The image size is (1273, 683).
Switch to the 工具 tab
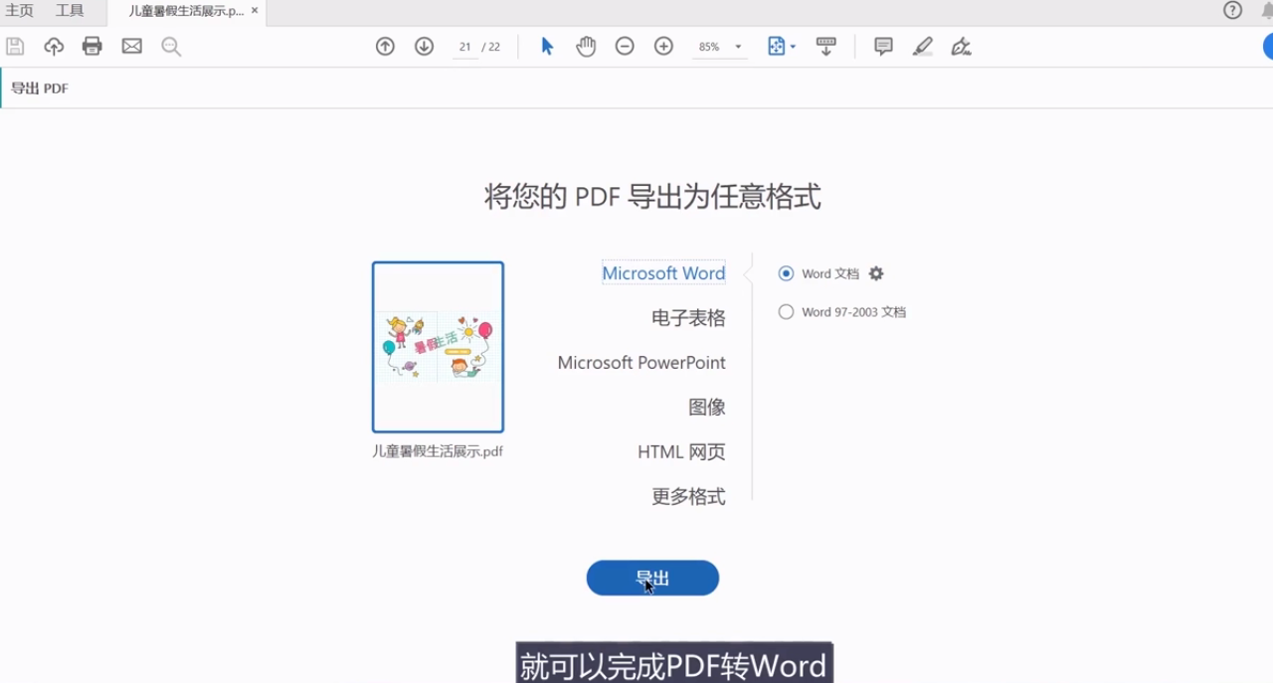70,11
